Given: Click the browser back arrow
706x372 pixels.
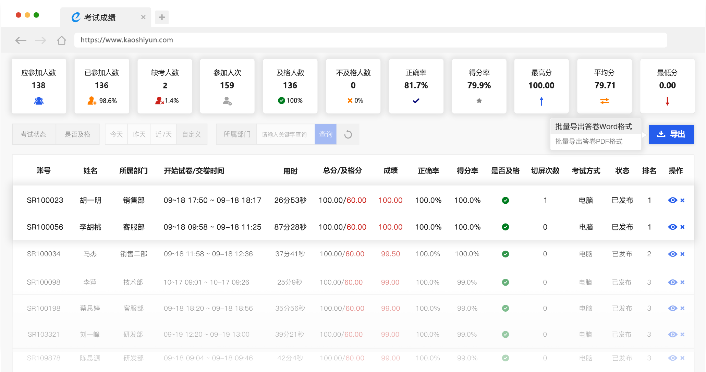Looking at the screenshot, I should 21,40.
